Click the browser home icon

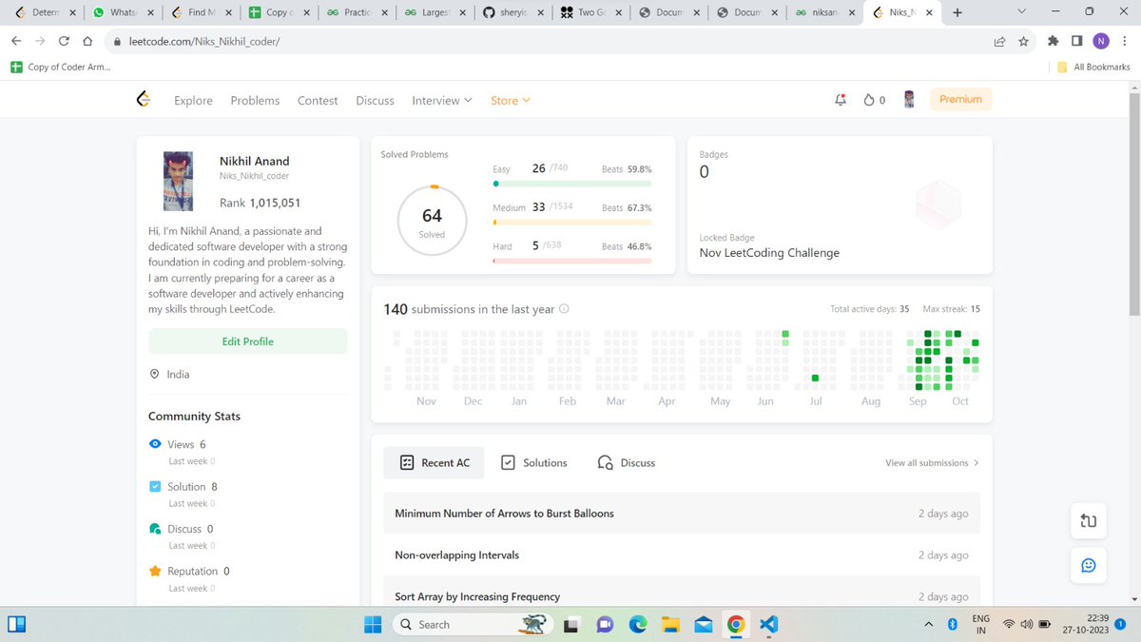click(x=87, y=42)
